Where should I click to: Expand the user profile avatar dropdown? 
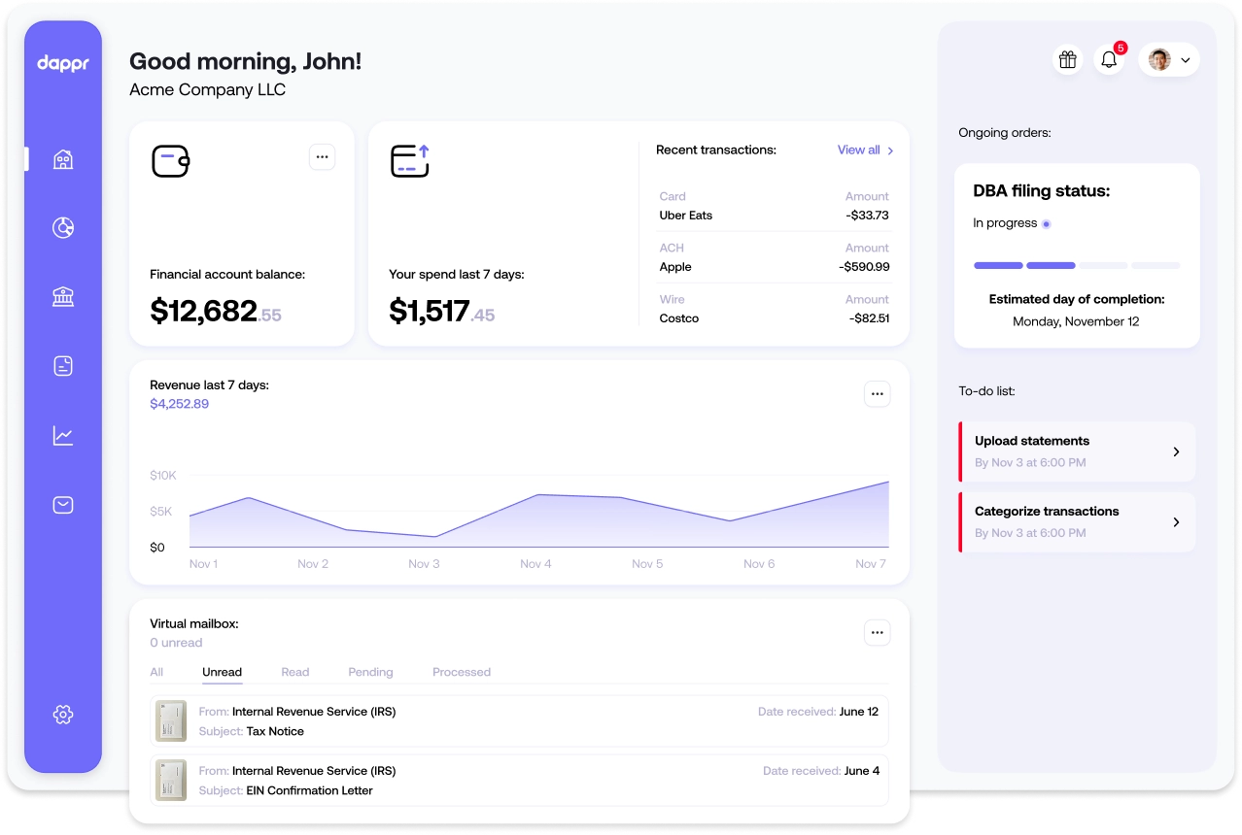coord(1169,60)
